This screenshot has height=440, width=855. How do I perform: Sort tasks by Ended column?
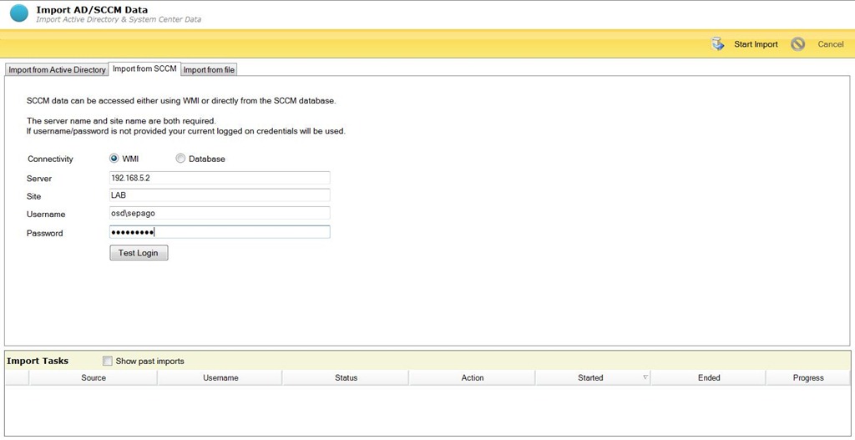click(x=709, y=377)
